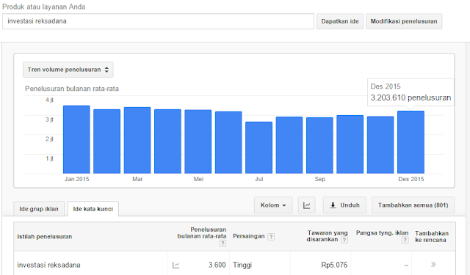Click the Persaingan column header text

(249, 236)
